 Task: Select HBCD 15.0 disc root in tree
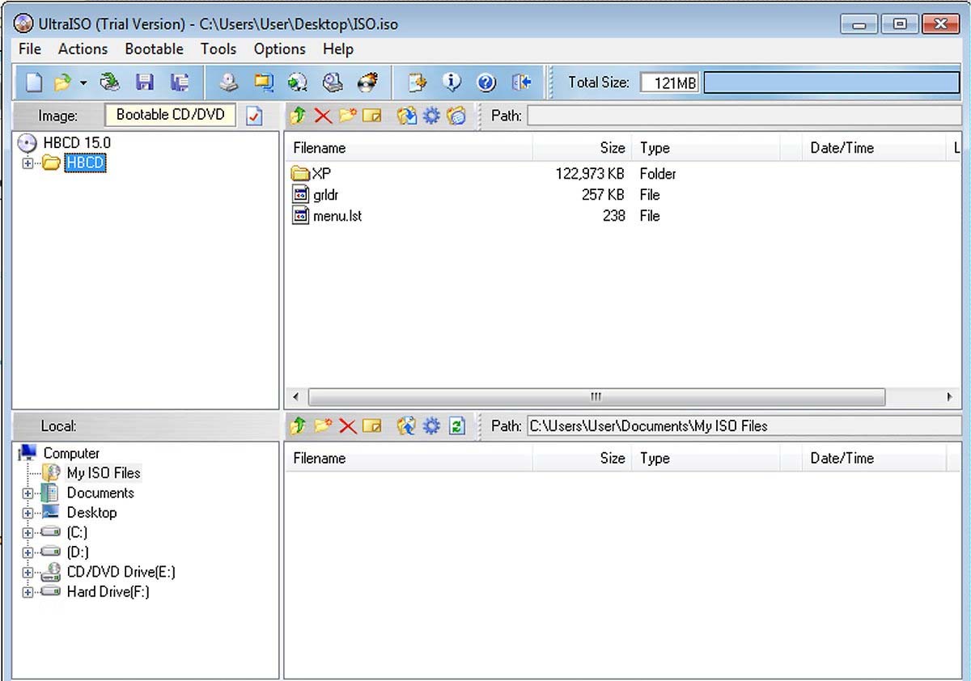(x=77, y=143)
